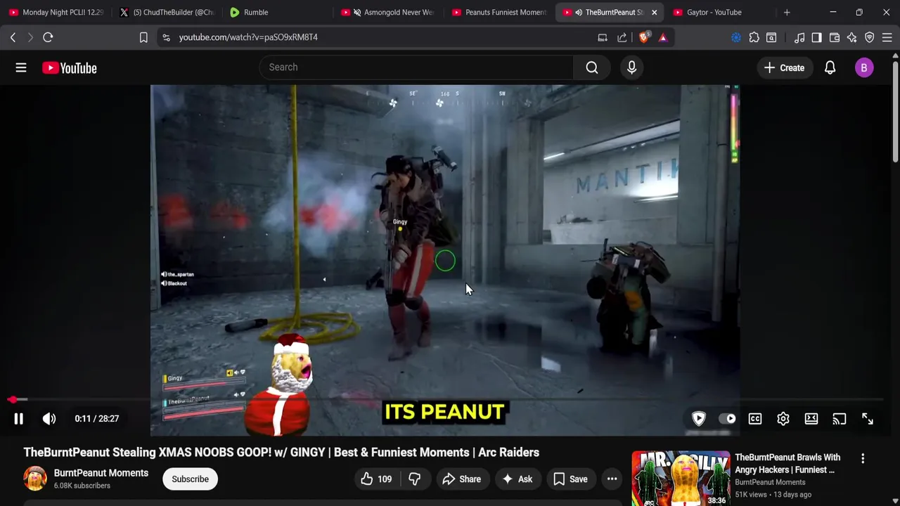The image size is (900, 506).
Task: Click the address bar URL
Action: pyautogui.click(x=248, y=37)
